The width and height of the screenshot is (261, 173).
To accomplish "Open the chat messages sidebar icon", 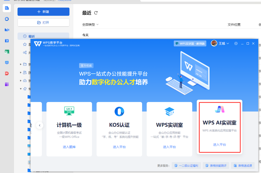I will [7, 19].
